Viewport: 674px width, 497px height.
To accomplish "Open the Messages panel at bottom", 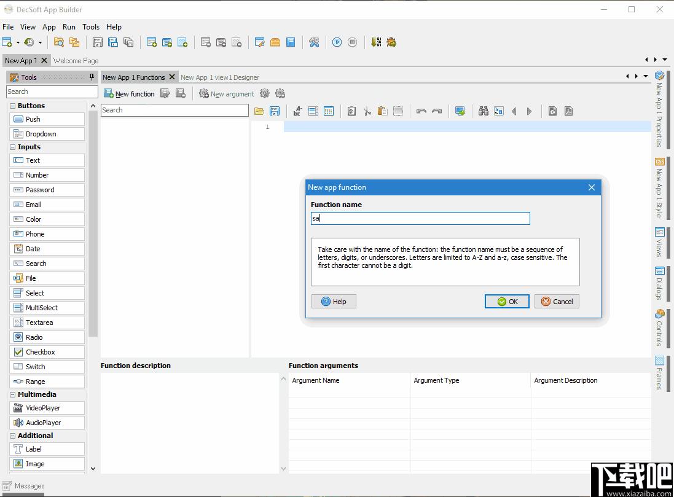I will 24,486.
